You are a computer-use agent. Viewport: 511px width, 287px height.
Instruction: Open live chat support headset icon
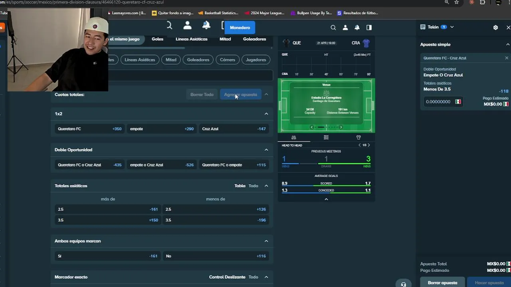[x=403, y=284]
